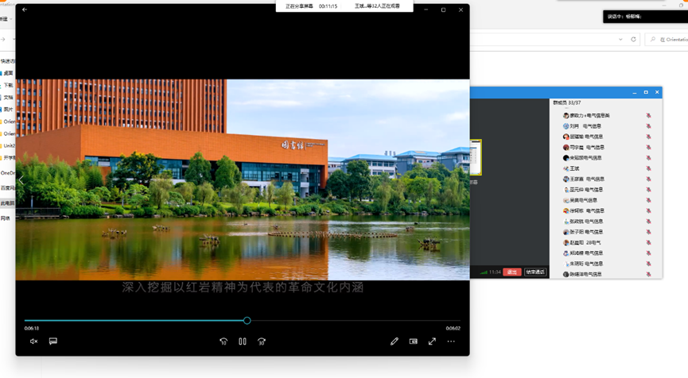Toggle the muted mic icon beside 刘珂

648,126
